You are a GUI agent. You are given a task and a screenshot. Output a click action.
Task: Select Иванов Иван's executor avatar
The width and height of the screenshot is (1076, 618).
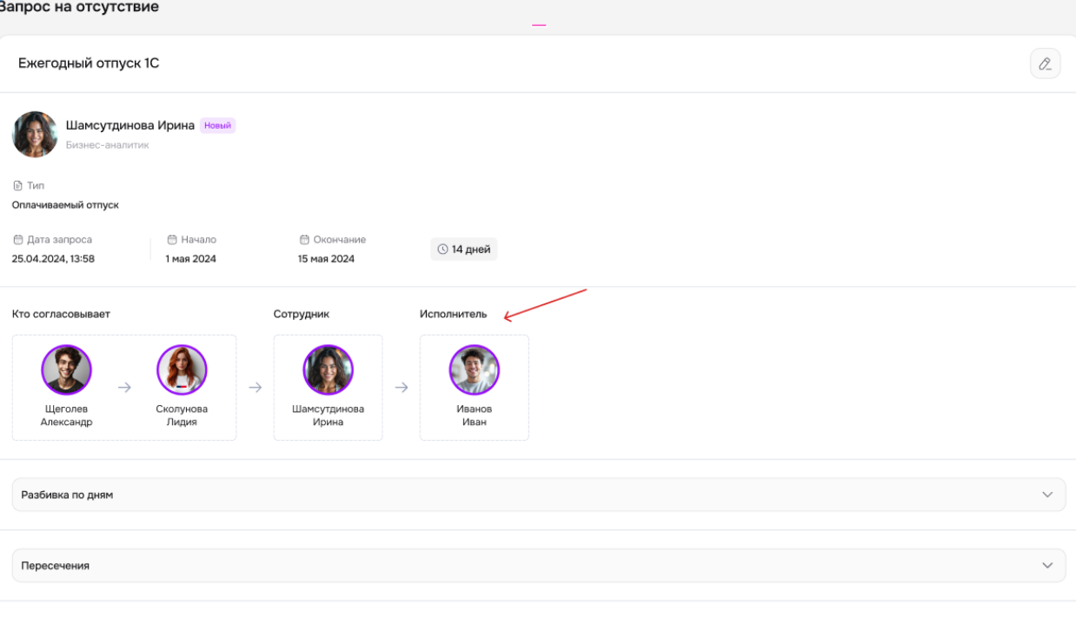click(474, 370)
